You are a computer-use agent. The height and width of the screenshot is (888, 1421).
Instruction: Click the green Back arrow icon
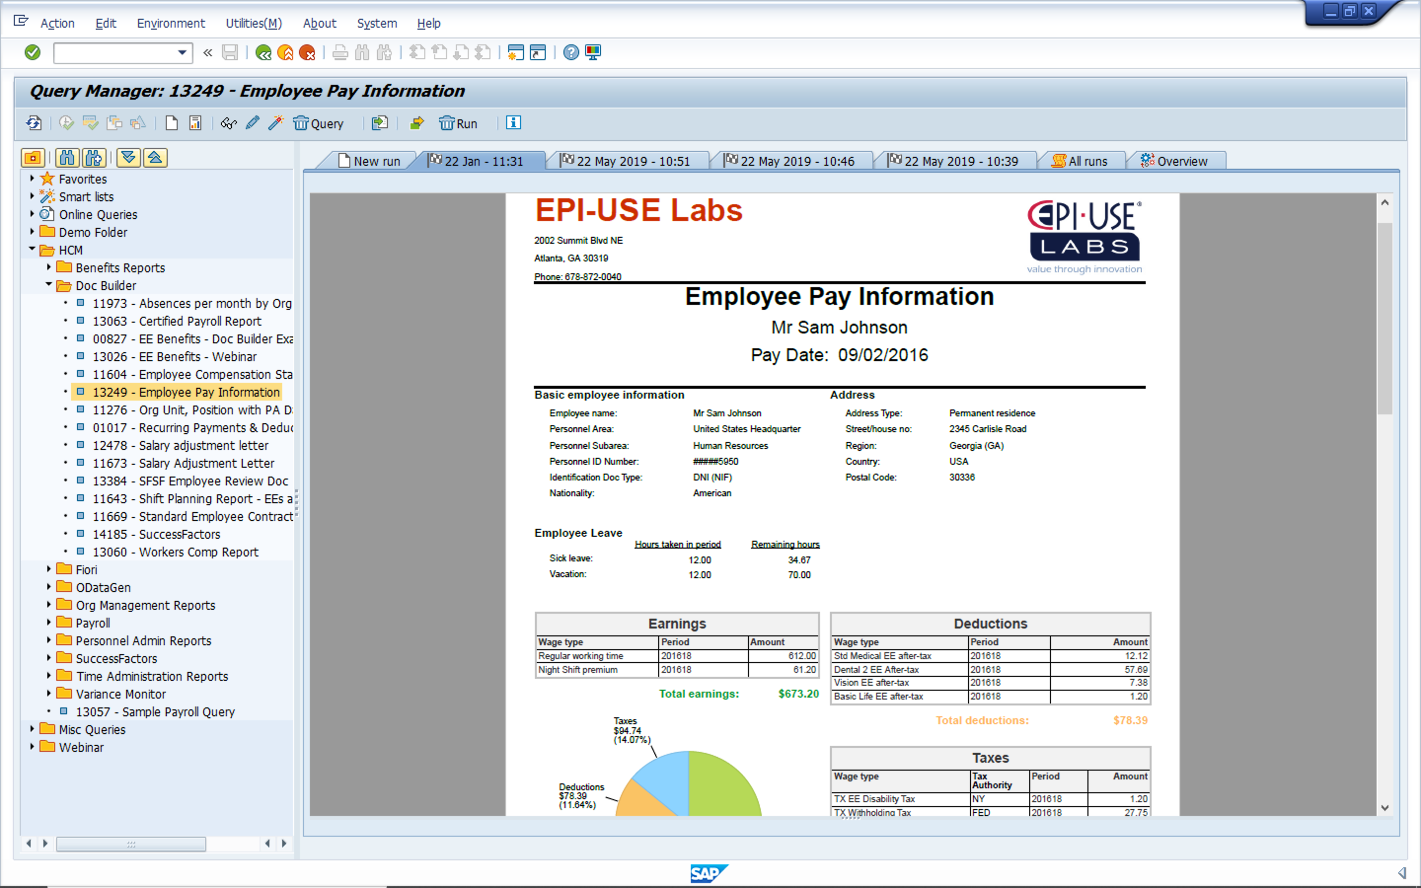(x=263, y=53)
